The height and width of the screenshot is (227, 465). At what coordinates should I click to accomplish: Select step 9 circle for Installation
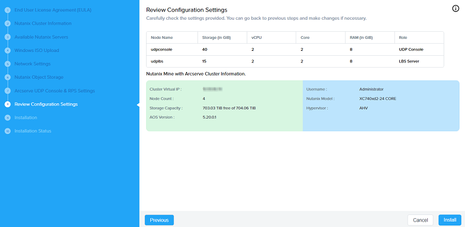coord(8,118)
